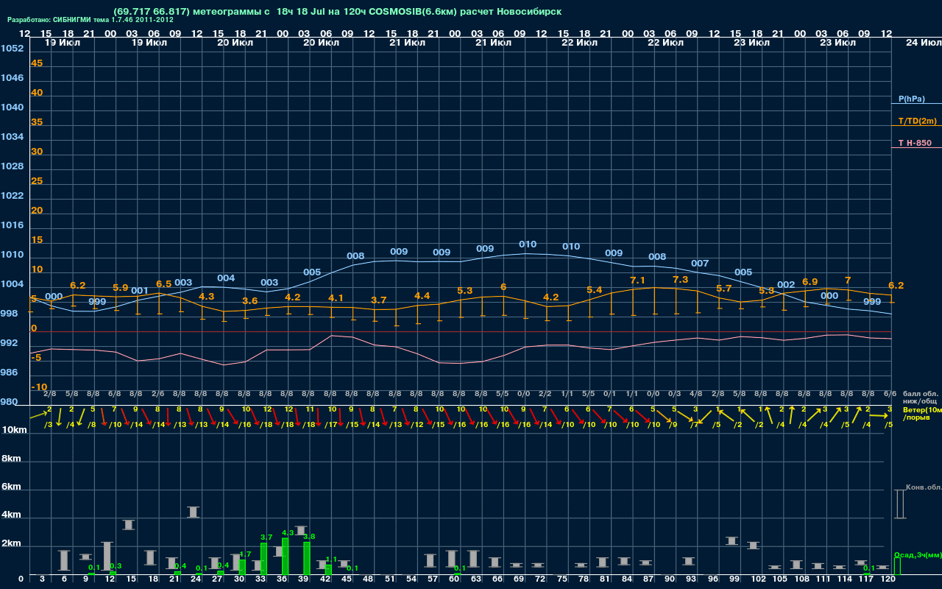Click the orange temperature value 6.9
942x589 pixels.
click(810, 282)
